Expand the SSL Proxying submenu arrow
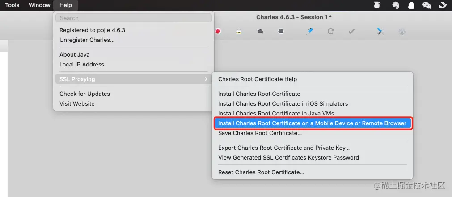 pyautogui.click(x=206, y=79)
